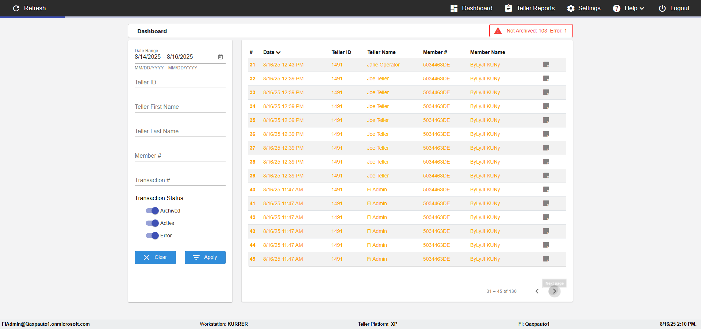Go to the previous page arrow

pyautogui.click(x=537, y=291)
